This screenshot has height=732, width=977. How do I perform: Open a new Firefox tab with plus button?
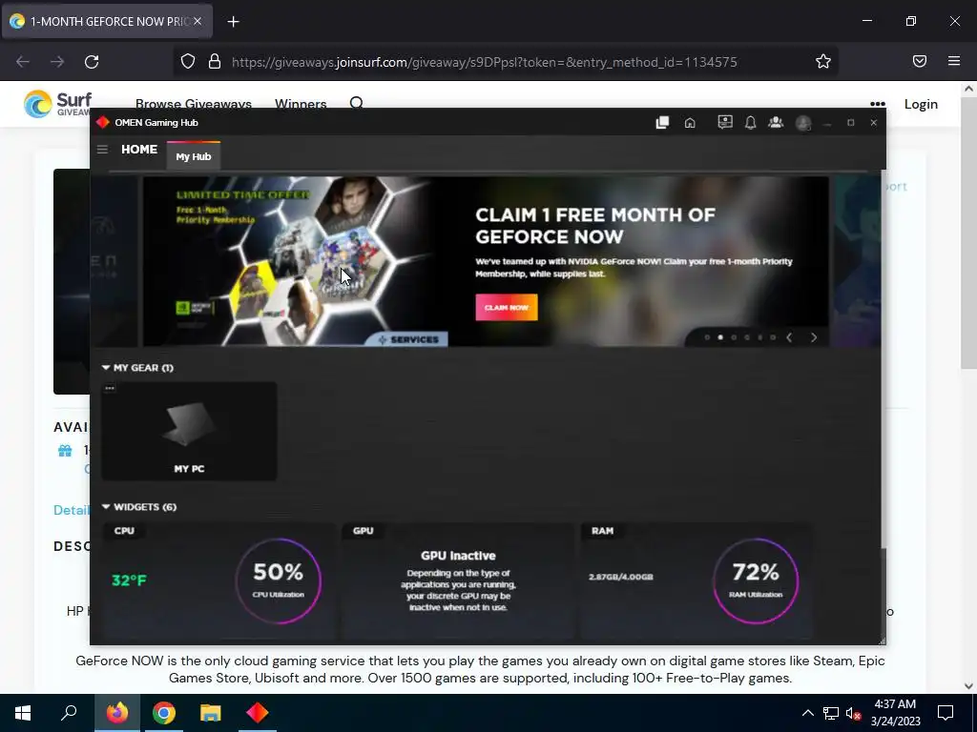pos(233,22)
